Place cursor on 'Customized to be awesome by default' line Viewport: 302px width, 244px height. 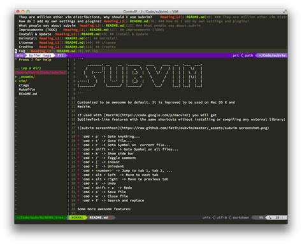156,102
